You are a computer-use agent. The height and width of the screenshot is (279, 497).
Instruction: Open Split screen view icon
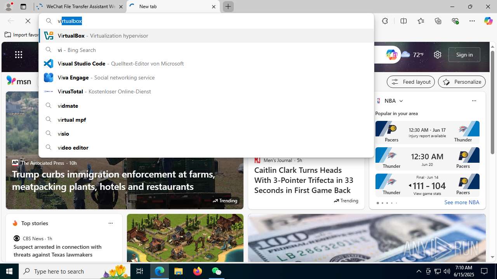pyautogui.click(x=403, y=21)
